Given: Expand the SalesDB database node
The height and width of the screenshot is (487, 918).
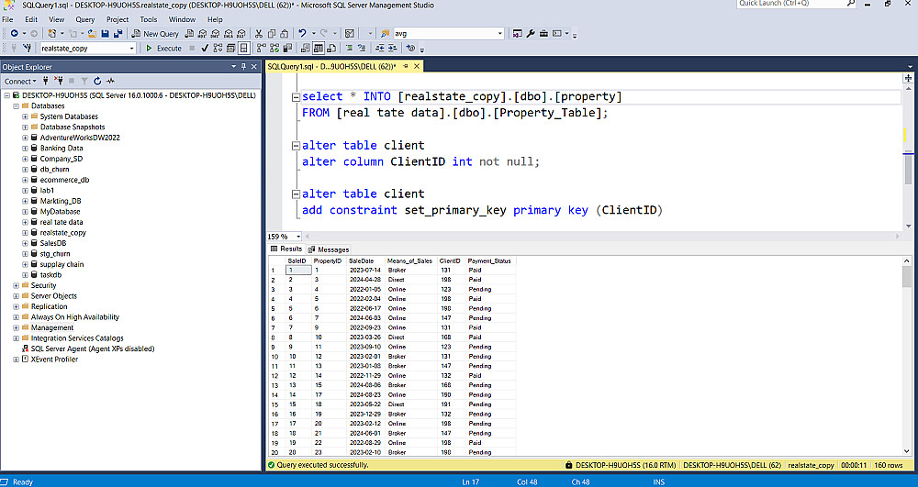Looking at the screenshot, I should tap(25, 243).
